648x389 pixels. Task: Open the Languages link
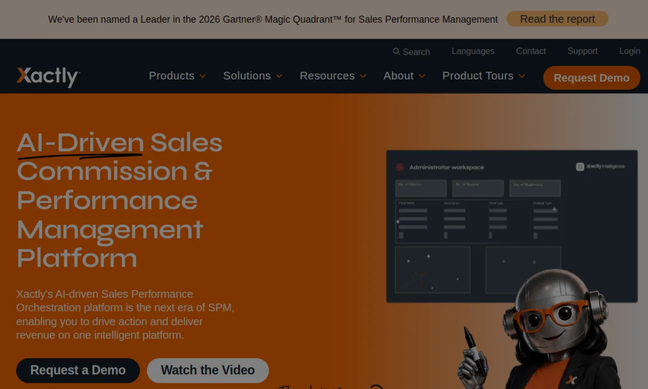tap(473, 51)
